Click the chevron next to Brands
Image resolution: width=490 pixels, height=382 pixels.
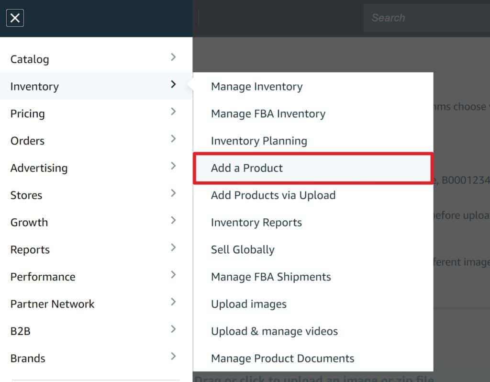pos(173,357)
